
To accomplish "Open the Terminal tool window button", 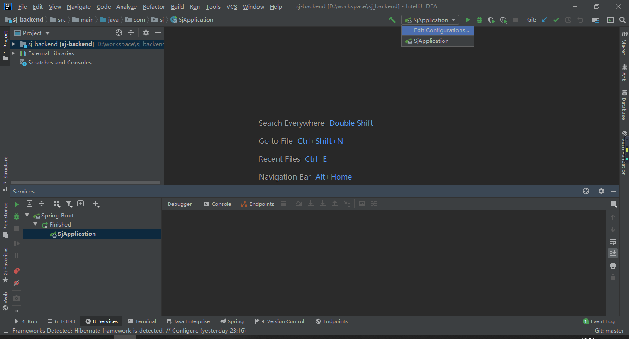I will point(142,321).
